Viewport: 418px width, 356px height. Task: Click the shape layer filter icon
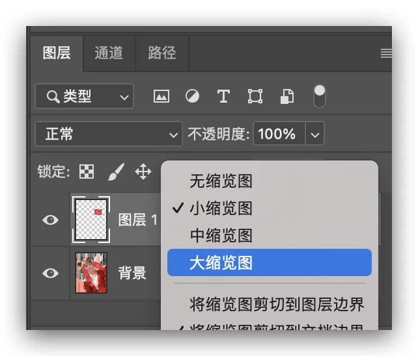click(255, 97)
